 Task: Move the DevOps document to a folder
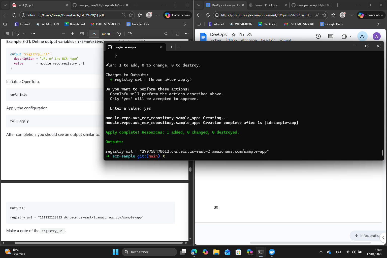point(241,35)
